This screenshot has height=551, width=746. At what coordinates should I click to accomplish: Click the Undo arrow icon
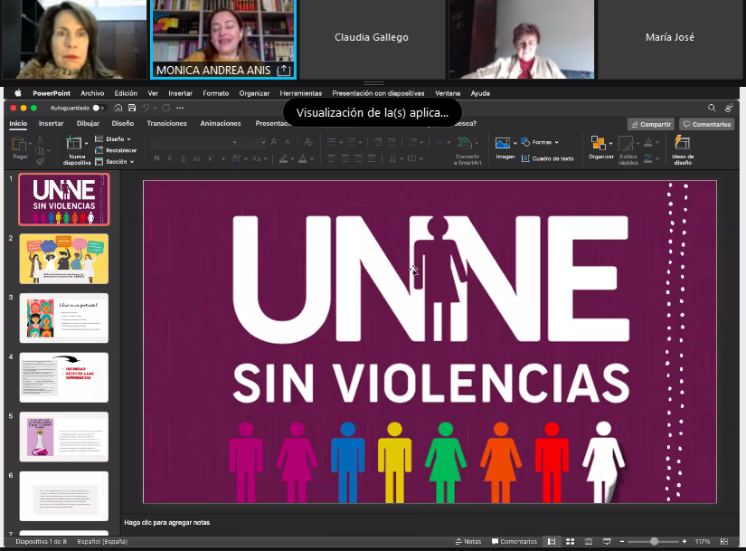coord(146,108)
